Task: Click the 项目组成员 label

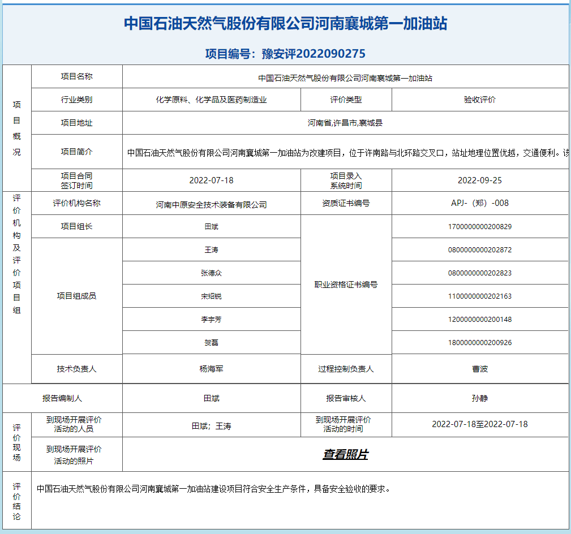Action: (x=76, y=296)
